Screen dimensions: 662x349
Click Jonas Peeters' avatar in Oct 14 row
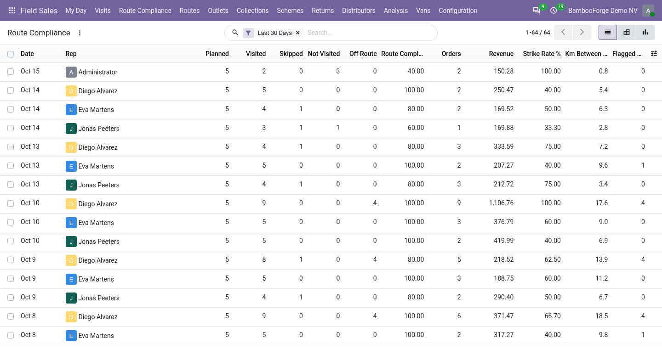[71, 129]
